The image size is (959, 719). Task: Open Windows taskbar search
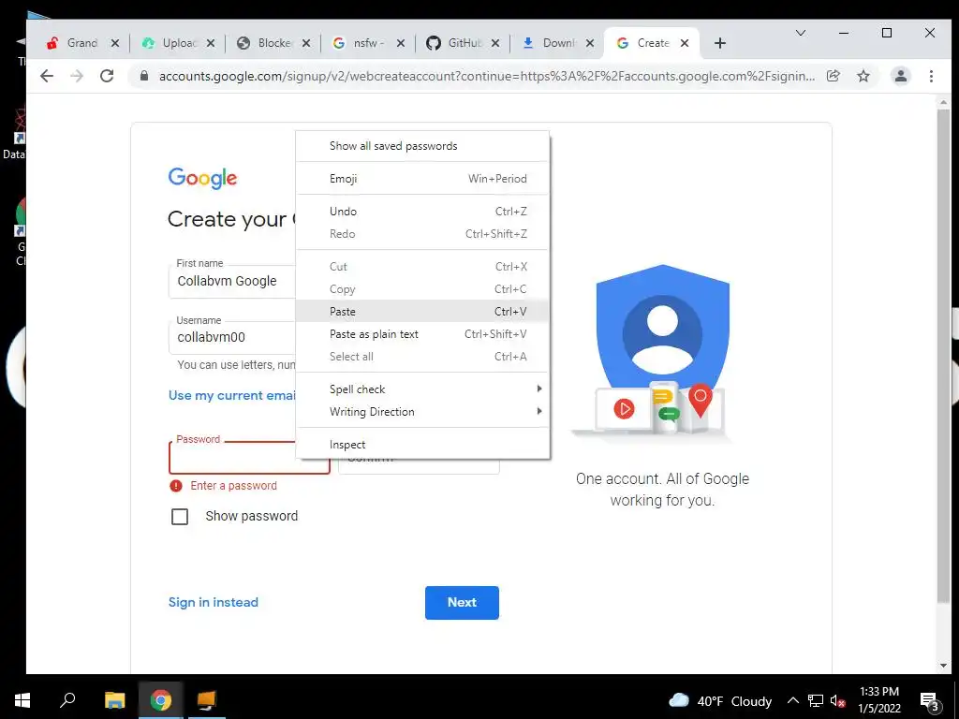(67, 700)
